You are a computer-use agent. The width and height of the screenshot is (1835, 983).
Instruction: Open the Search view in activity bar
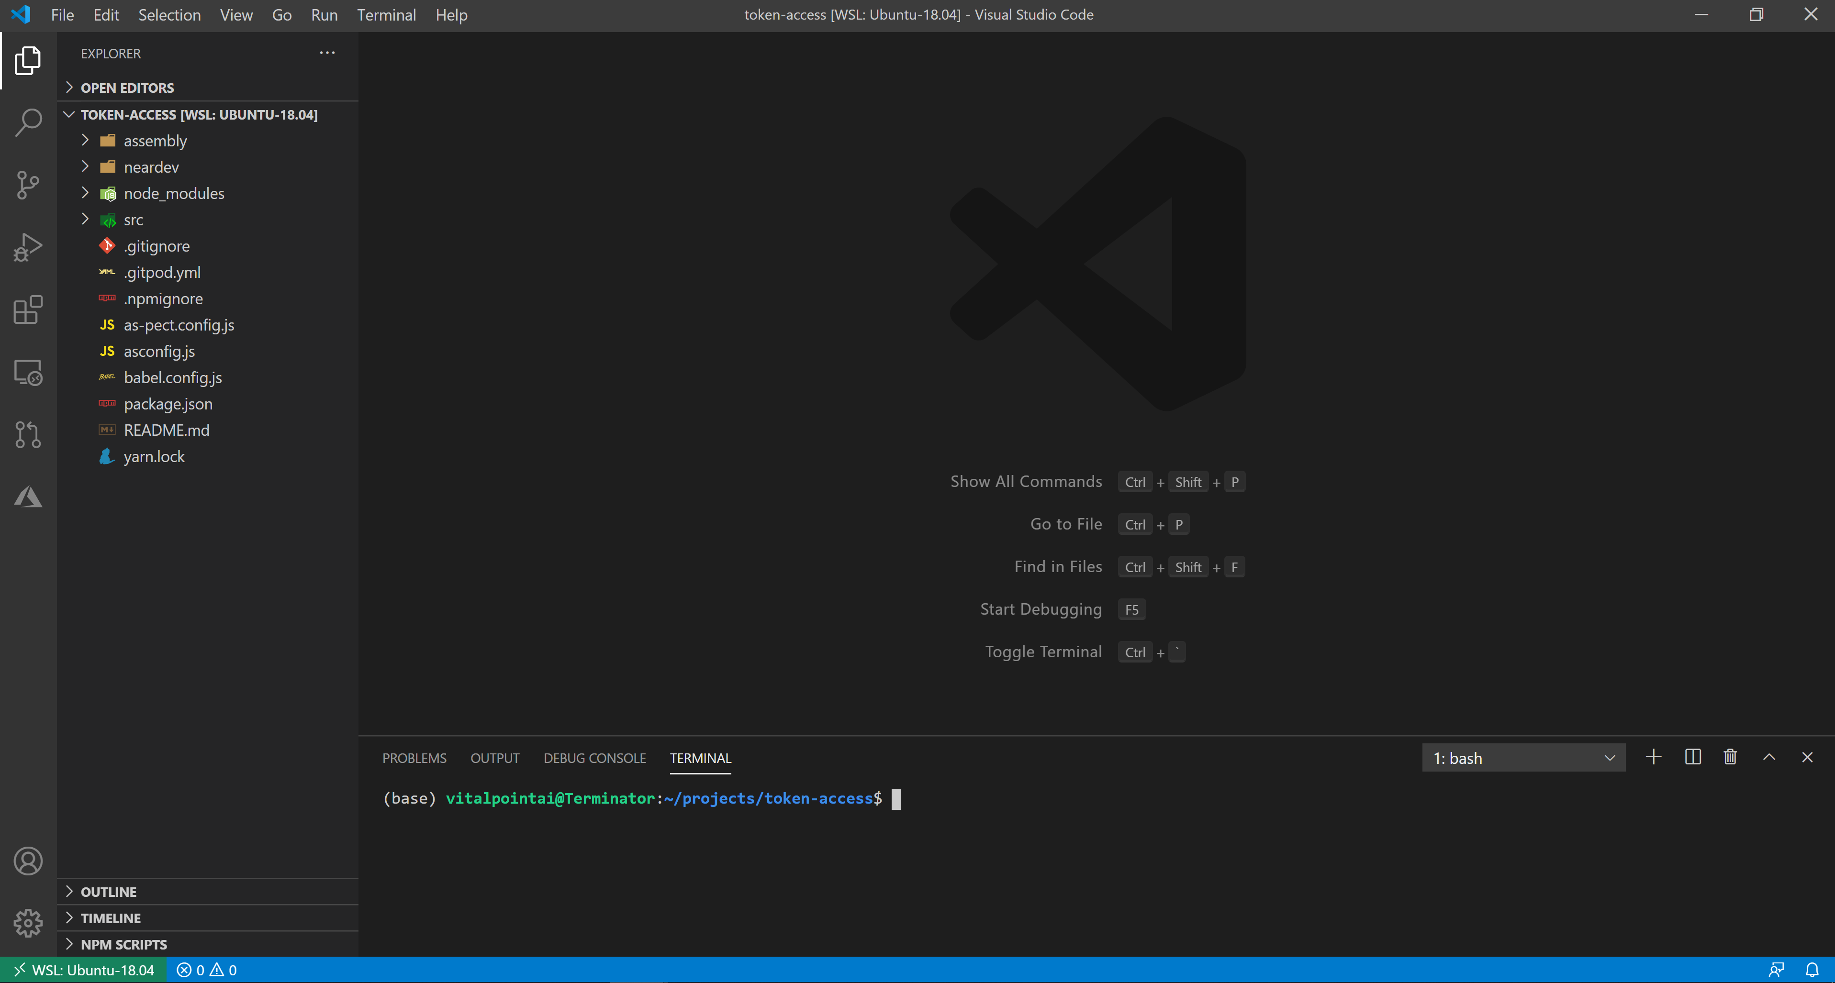coord(28,122)
